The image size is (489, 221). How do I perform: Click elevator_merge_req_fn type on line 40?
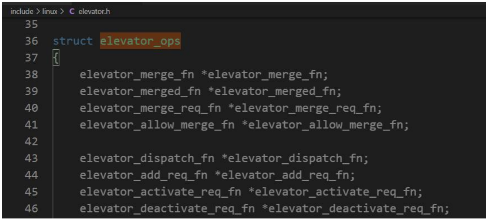(150, 108)
